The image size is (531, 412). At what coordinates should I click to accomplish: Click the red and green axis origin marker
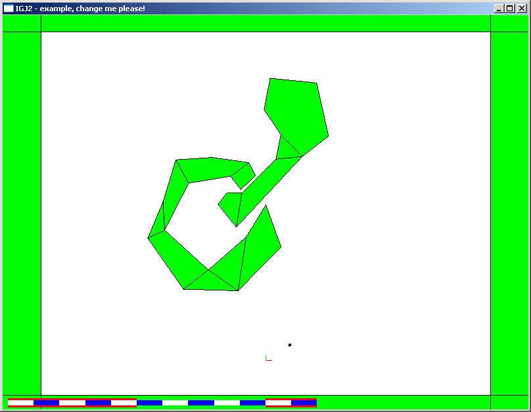pos(269,358)
